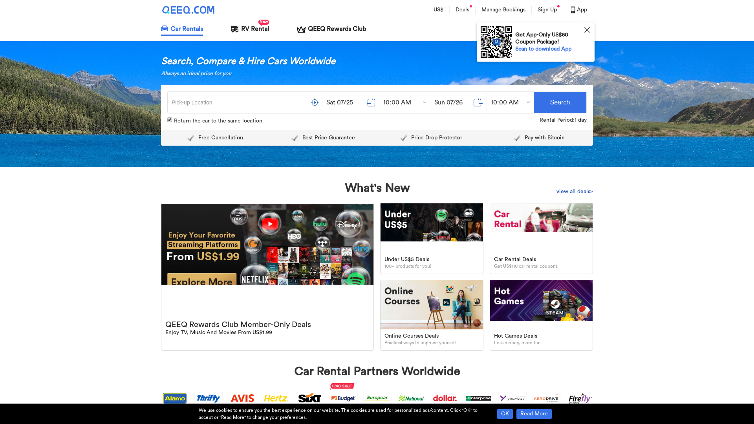Screen dimensions: 754x424
Task: Open the pick-up time 10:00 AM dropdown
Action: coord(404,102)
